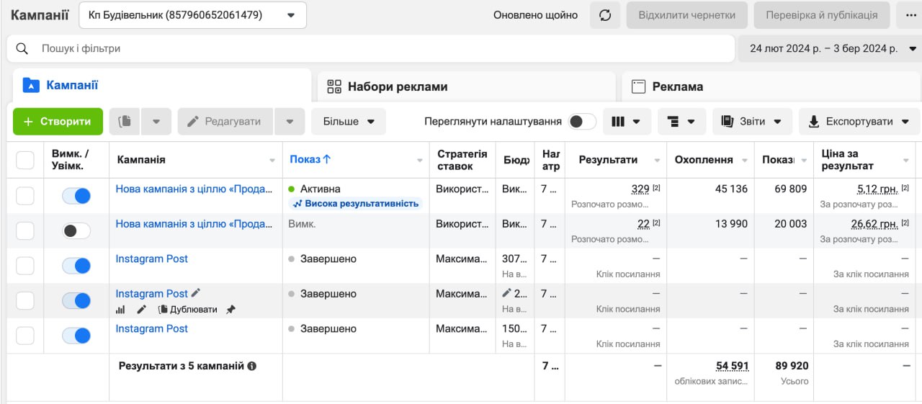Open the date range 24 лют – 3 бер dropdown
922x404 pixels.
(x=830, y=48)
